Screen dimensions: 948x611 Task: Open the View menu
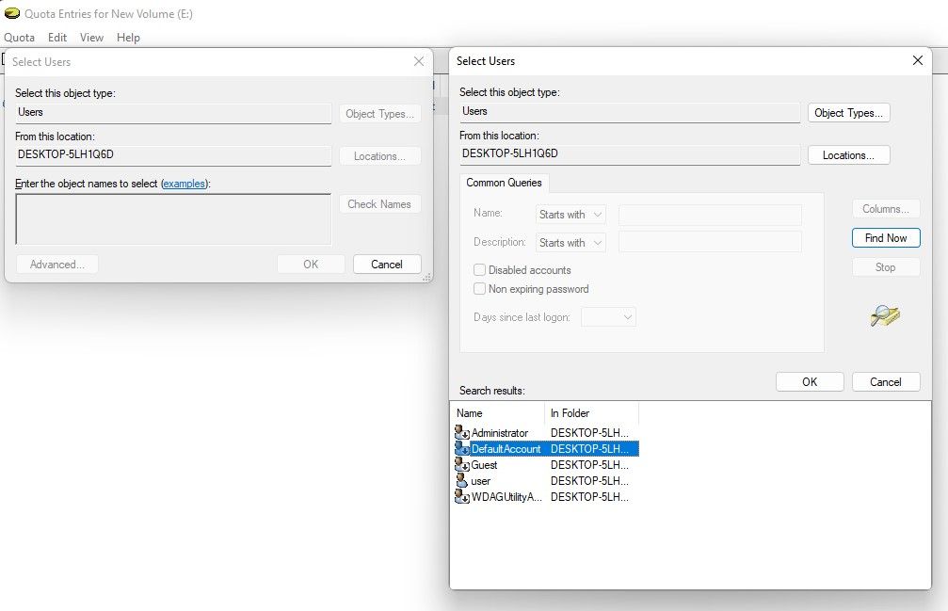[x=91, y=38]
